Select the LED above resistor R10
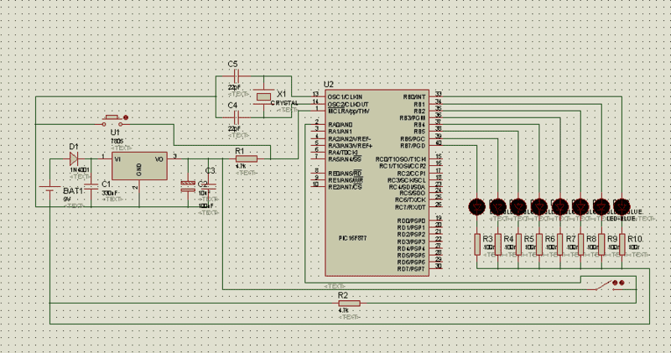Viewport: 671px width, 353px height. click(622, 207)
